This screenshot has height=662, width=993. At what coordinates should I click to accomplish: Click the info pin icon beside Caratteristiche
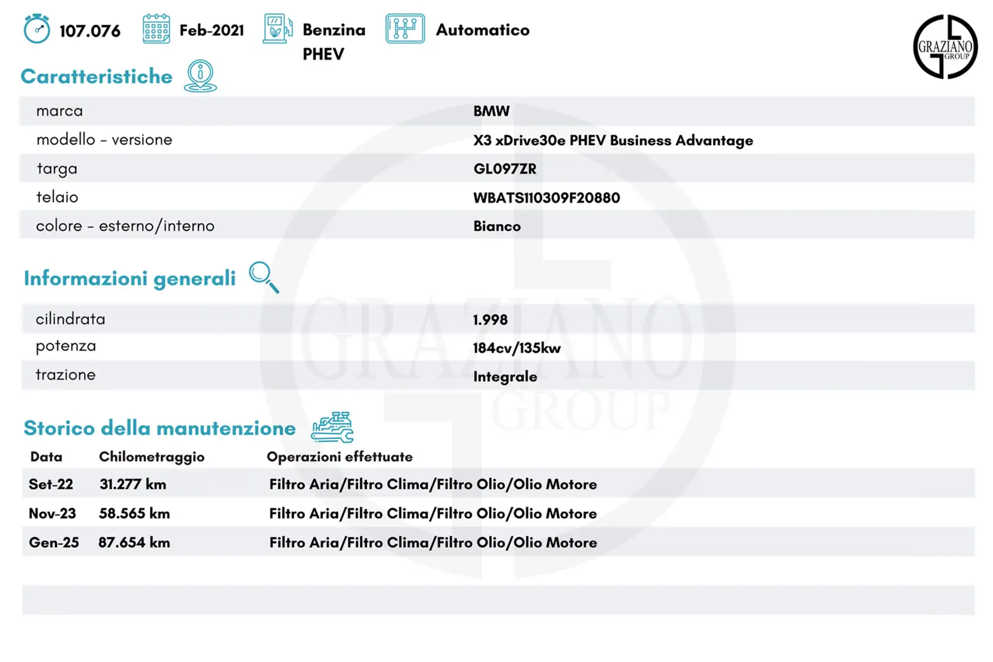tap(200, 77)
